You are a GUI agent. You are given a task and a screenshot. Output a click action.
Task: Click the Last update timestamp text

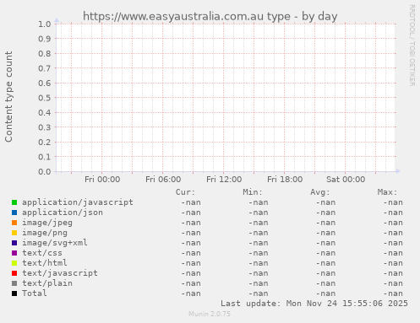314,304
